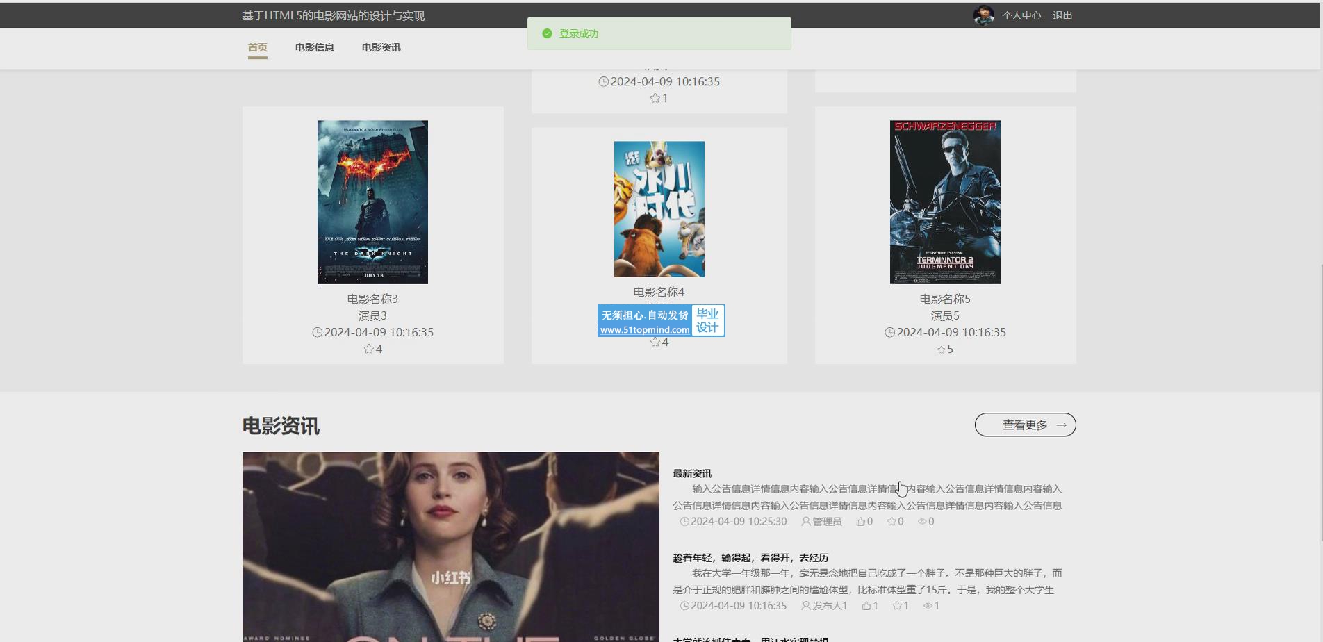Click the star icon on 电影名称3 card

click(368, 349)
